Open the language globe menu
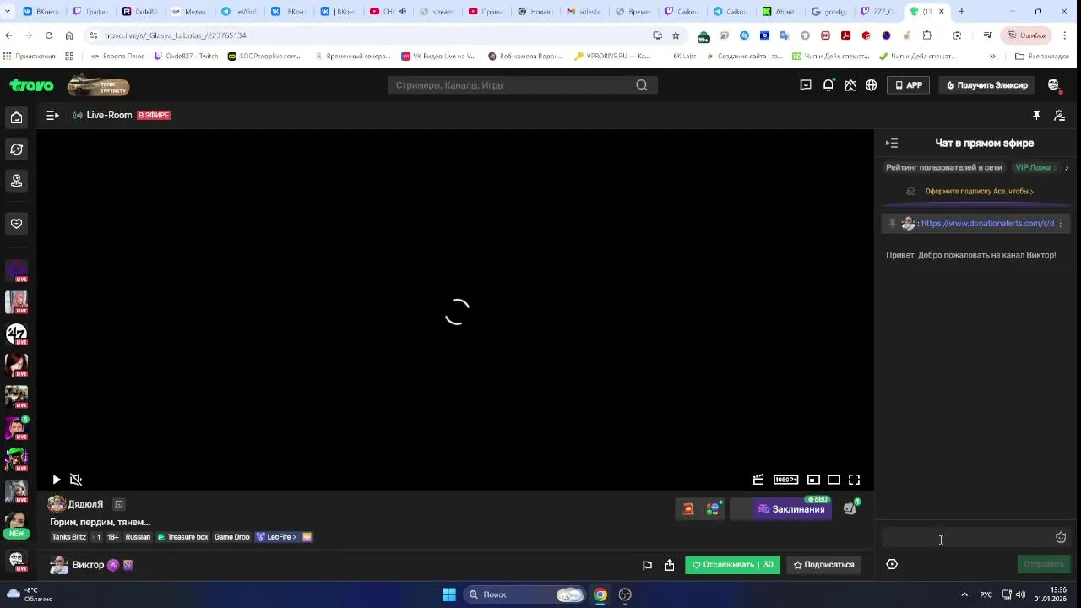 [871, 85]
